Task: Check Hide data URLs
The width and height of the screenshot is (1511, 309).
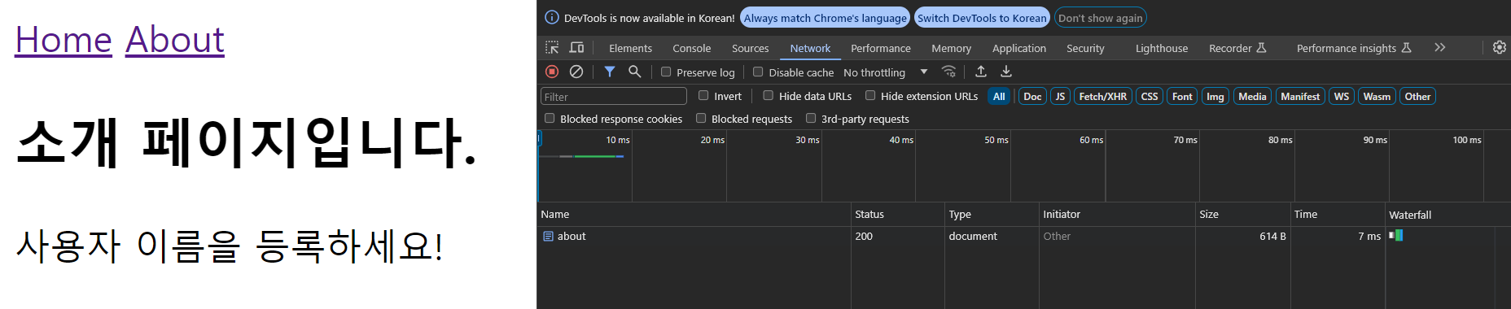Action: pyautogui.click(x=768, y=95)
